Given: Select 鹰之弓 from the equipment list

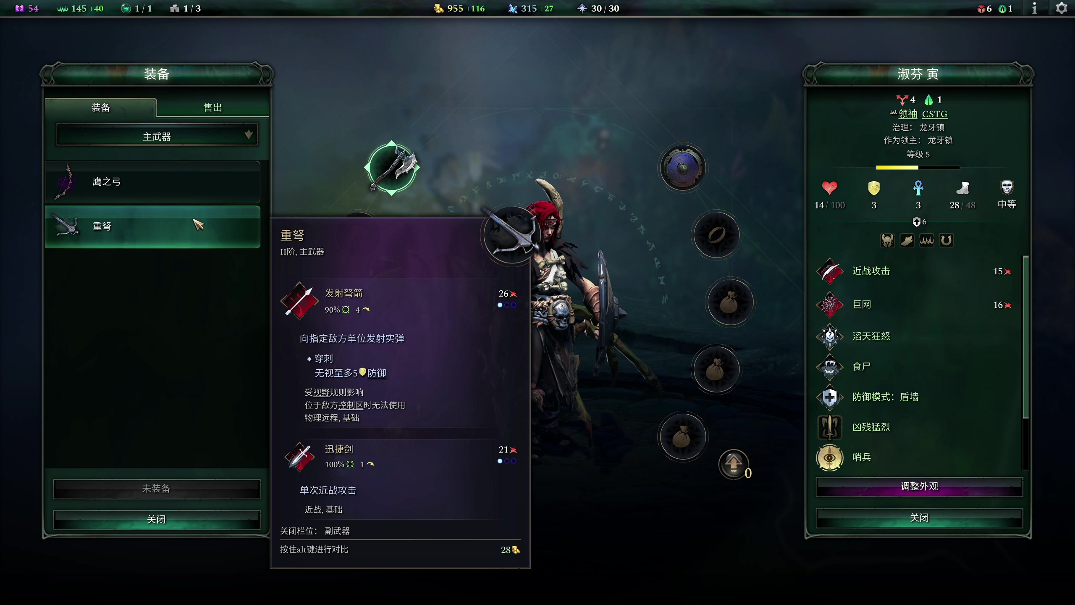Looking at the screenshot, I should (152, 182).
